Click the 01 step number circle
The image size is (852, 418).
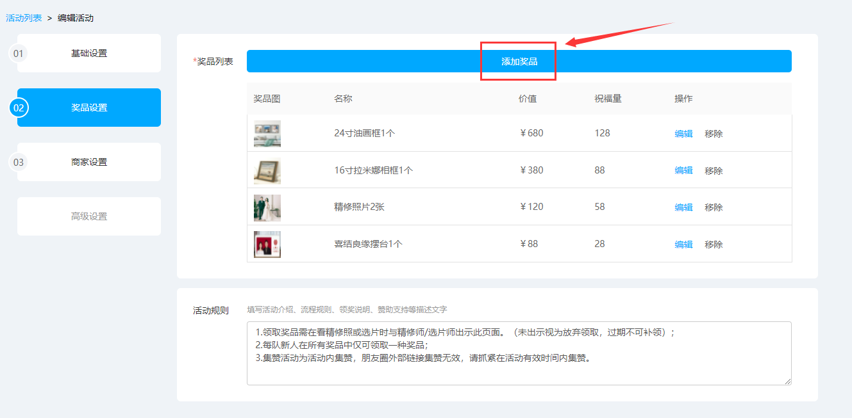click(19, 54)
